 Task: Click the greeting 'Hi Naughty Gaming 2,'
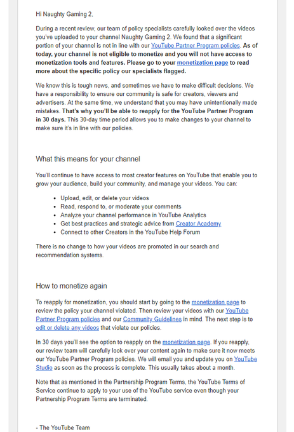click(x=64, y=14)
